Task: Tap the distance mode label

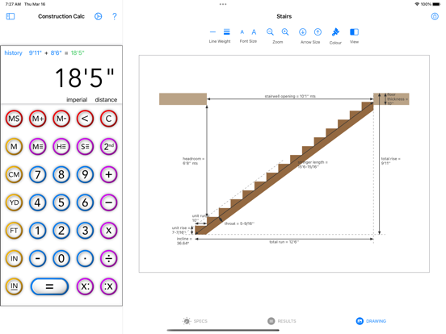Action: click(x=106, y=100)
